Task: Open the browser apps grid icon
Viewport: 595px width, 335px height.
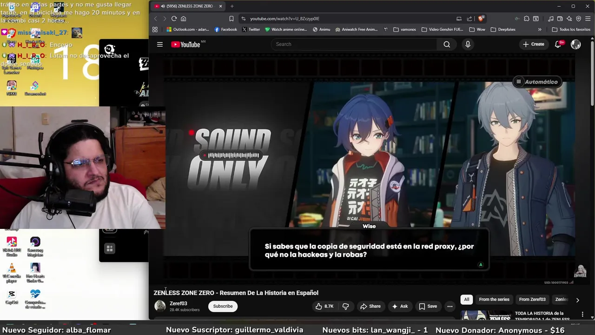Action: coord(155,29)
